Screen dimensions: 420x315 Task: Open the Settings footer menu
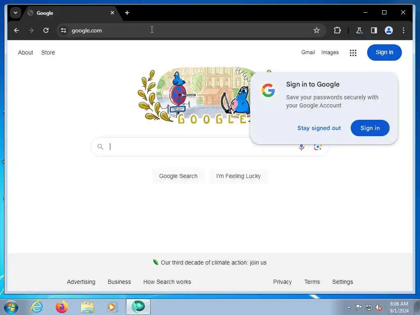pyautogui.click(x=342, y=282)
